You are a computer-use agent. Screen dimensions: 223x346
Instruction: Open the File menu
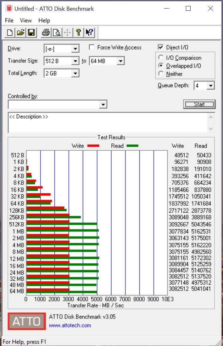[9, 21]
